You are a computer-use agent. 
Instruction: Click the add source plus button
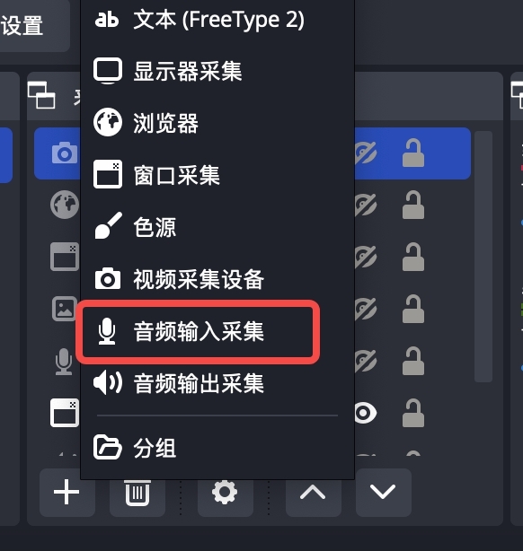click(66, 493)
